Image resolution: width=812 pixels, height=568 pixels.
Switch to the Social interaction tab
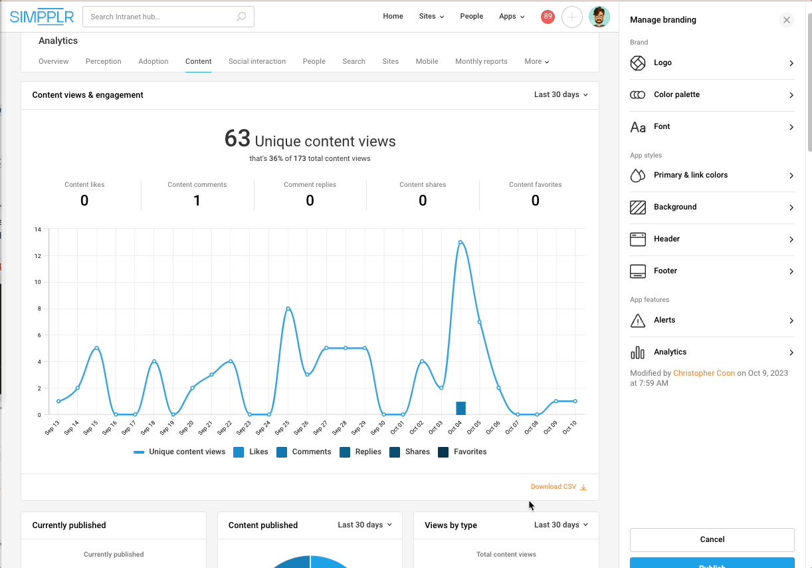257,61
